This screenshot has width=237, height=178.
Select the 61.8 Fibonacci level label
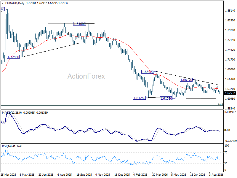coord(220,104)
